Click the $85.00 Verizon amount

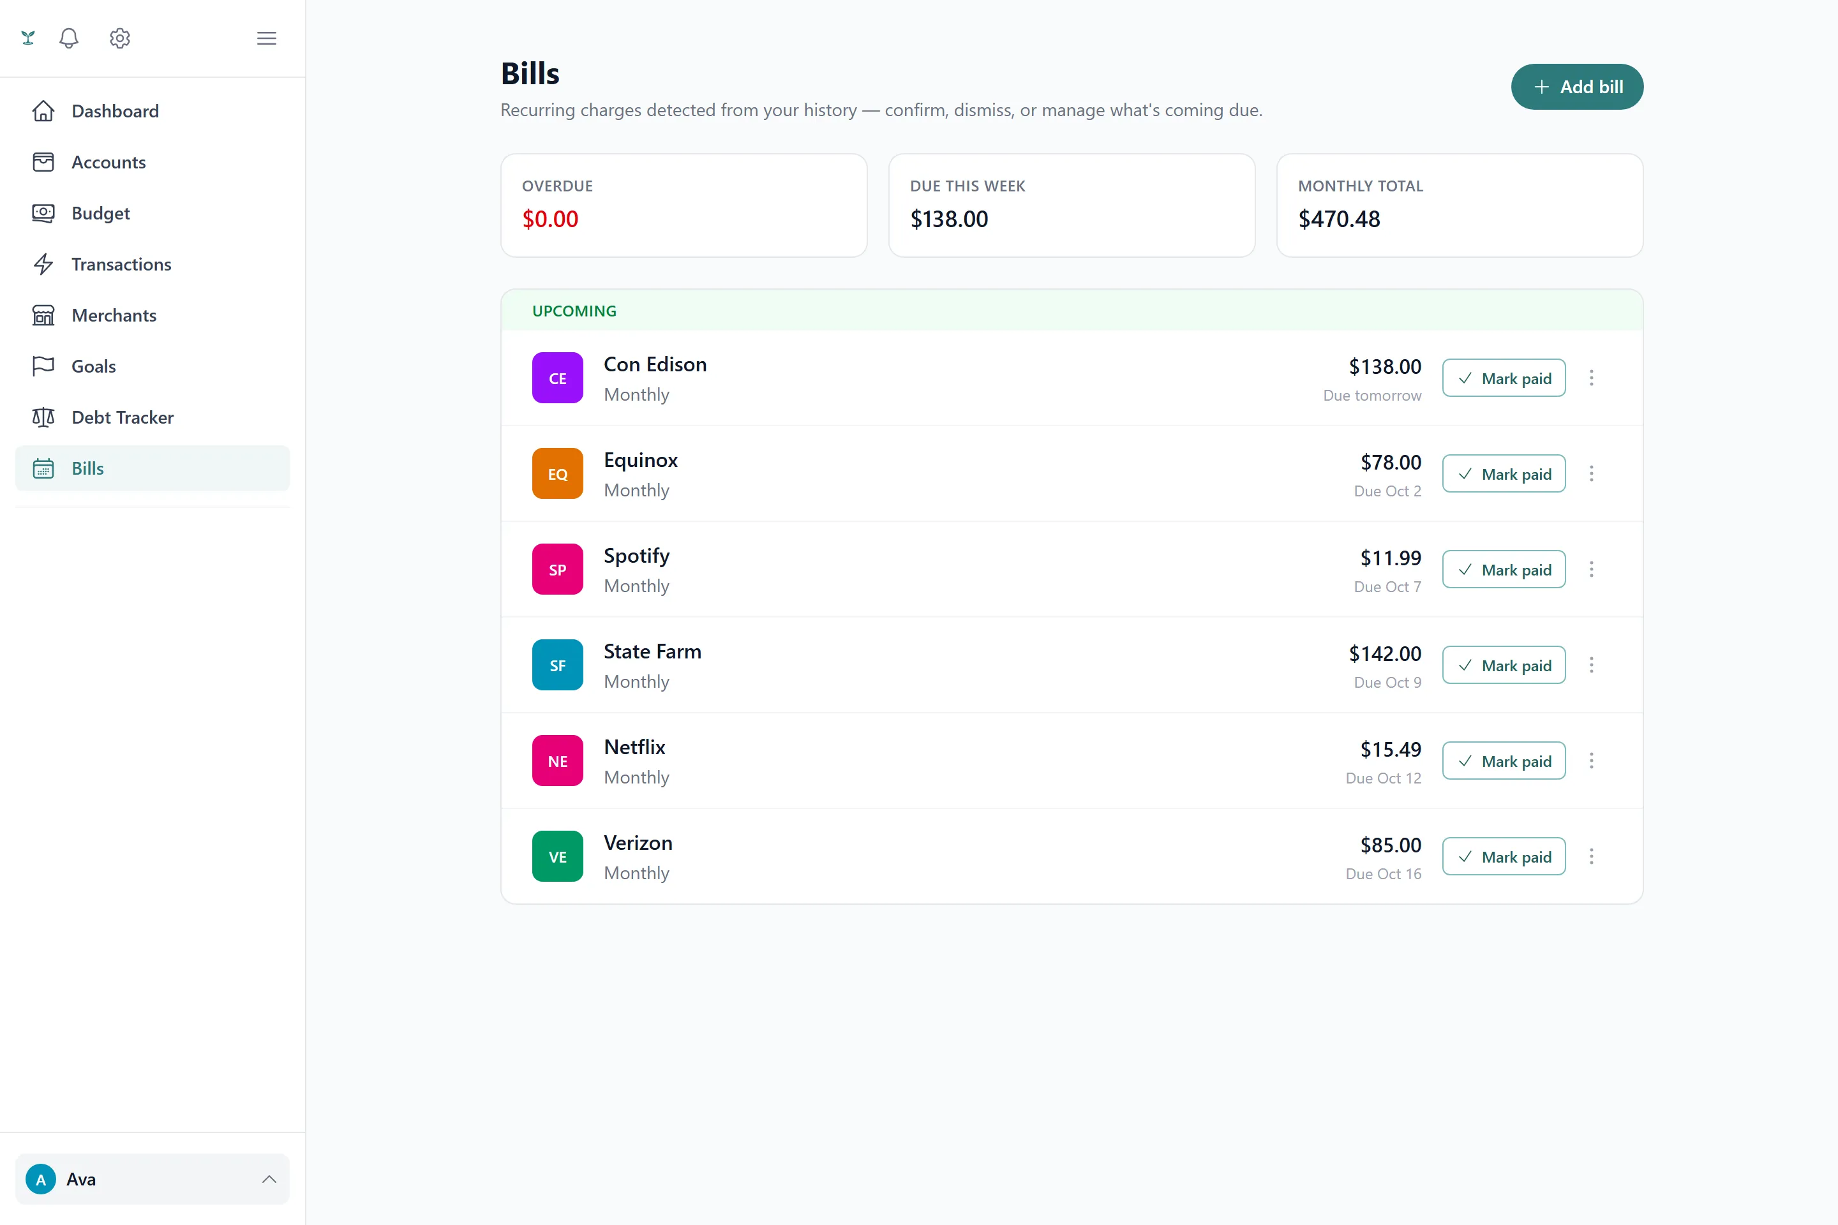[x=1390, y=845]
